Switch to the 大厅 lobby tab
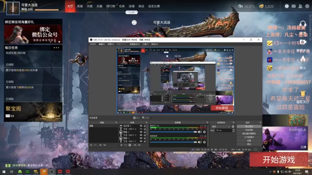Screen dimensions: 312x175 [x=70, y=6]
